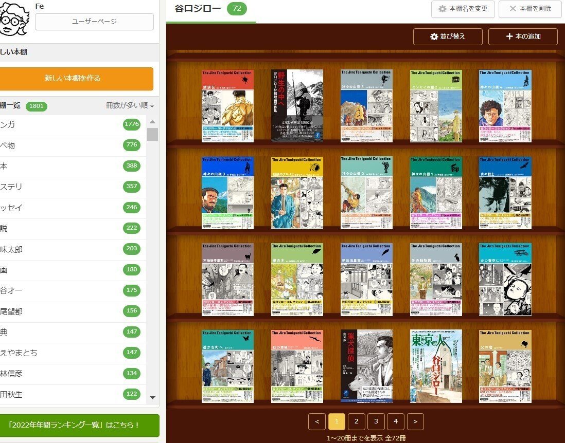The image size is (565, 443).
Task: Open 孤独のグルメ 2 book cover
Action: pos(297,193)
